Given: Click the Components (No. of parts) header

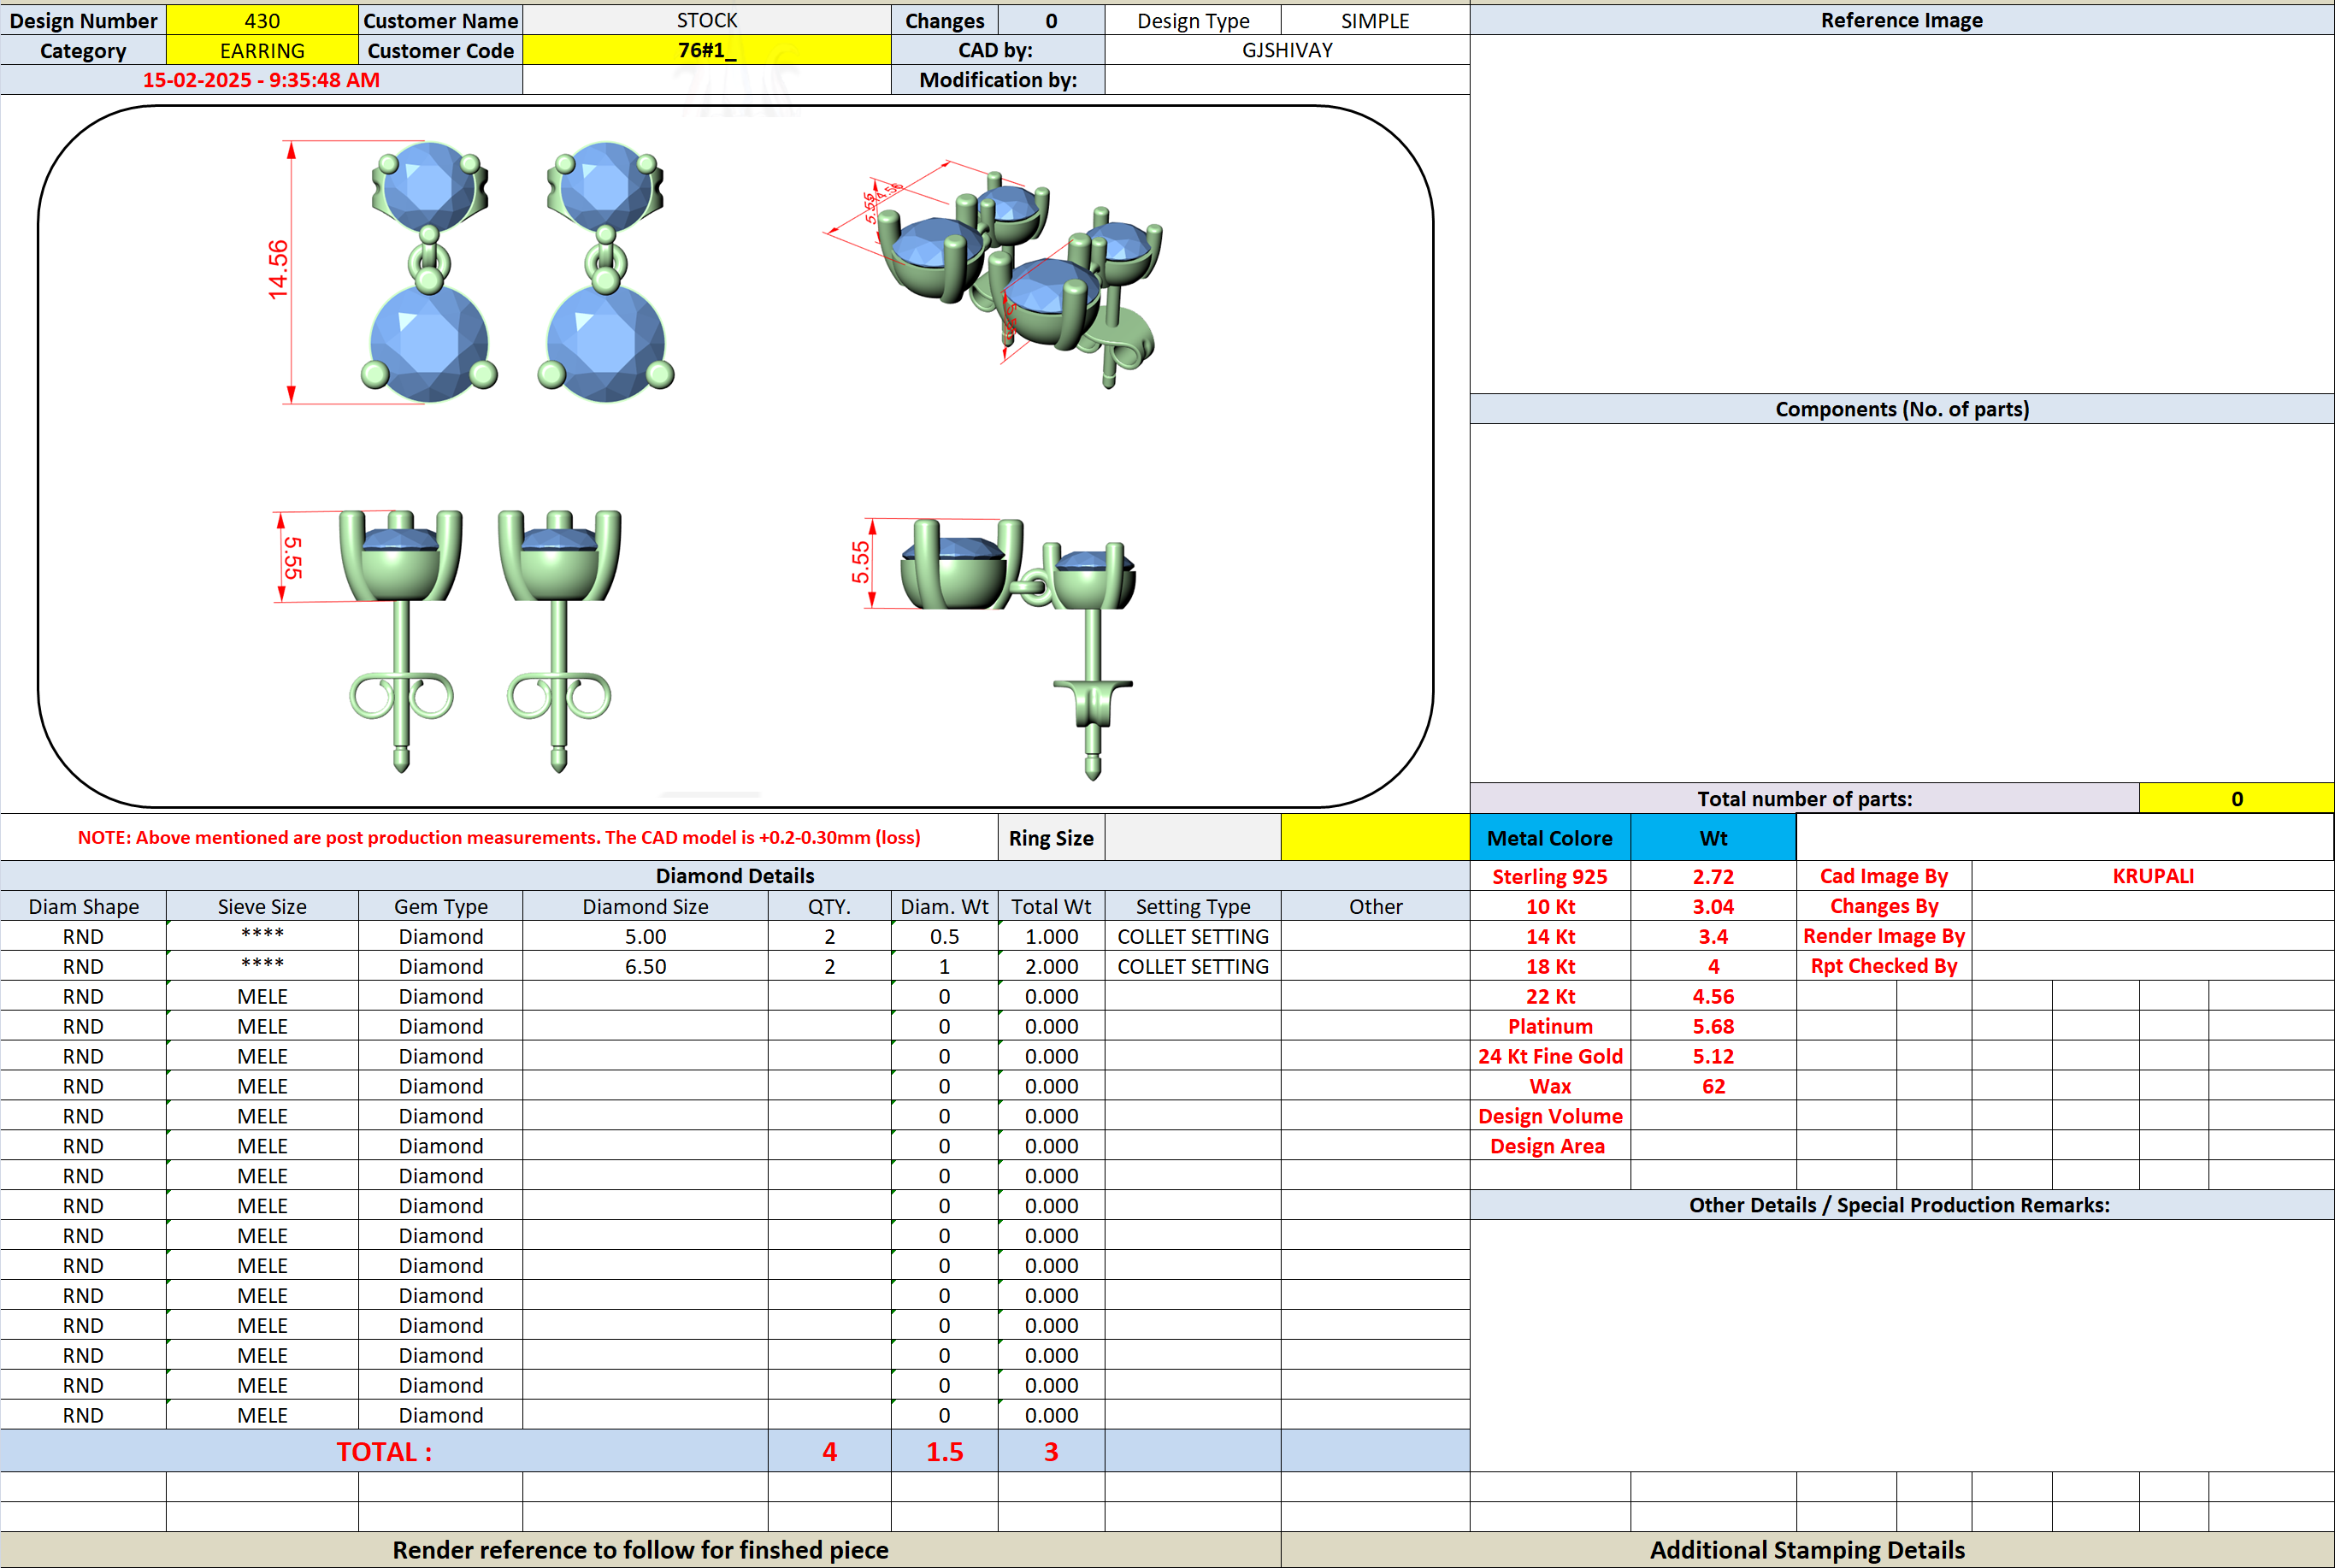Looking at the screenshot, I should [1902, 409].
